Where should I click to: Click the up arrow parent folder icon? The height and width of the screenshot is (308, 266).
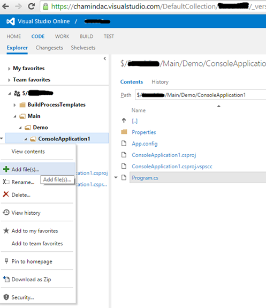[x=124, y=121]
